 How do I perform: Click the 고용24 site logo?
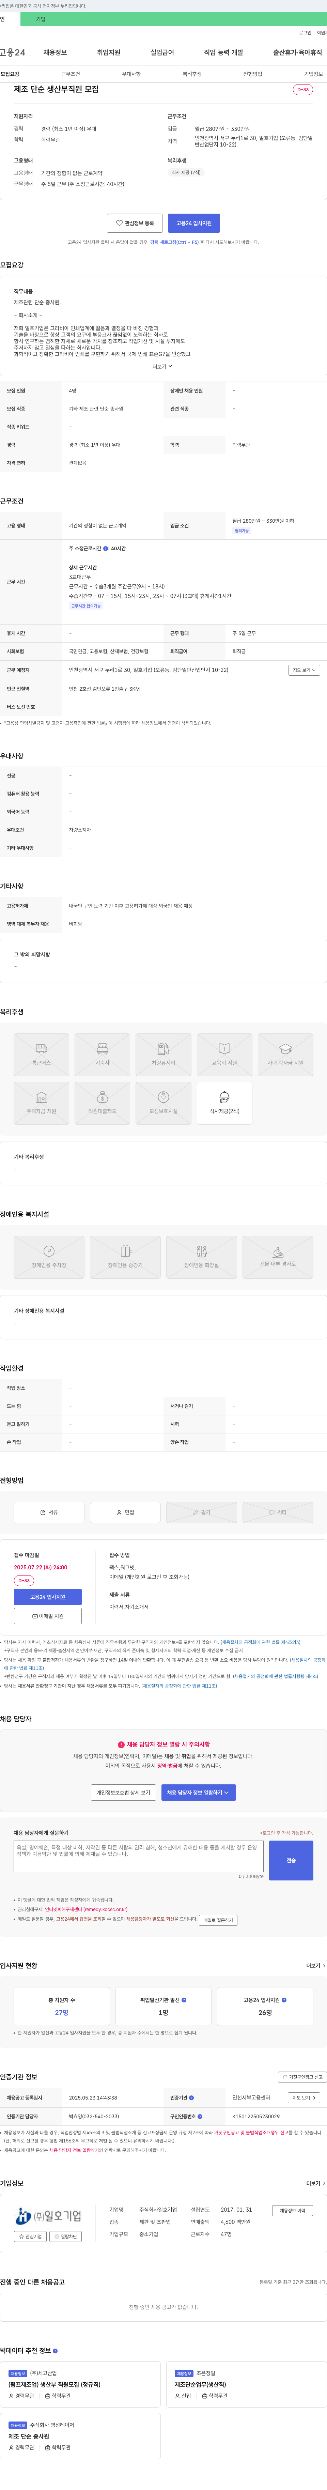(13, 52)
